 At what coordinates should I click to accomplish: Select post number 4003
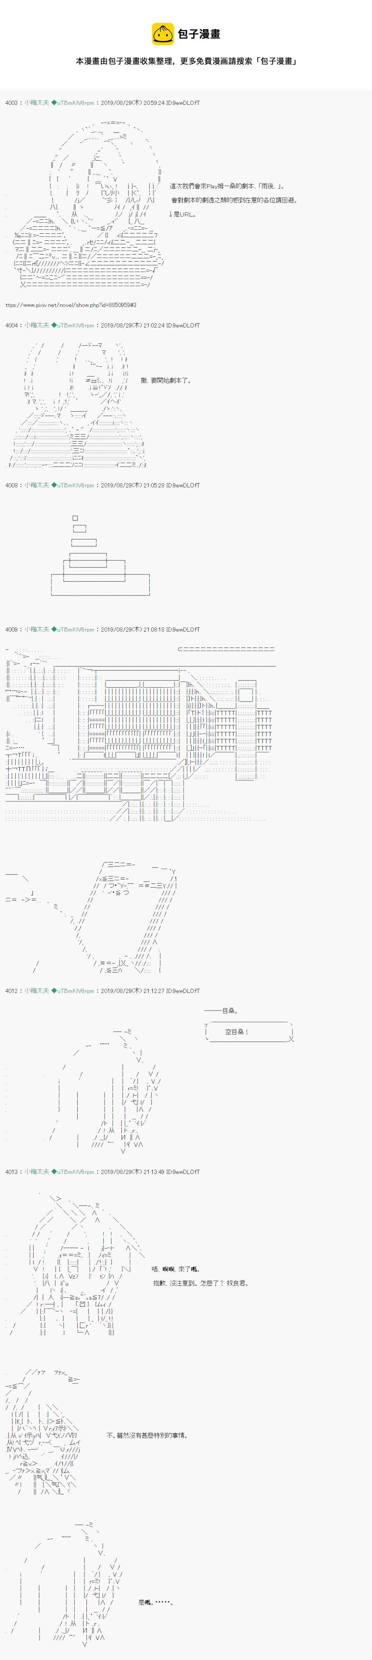tap(11, 103)
